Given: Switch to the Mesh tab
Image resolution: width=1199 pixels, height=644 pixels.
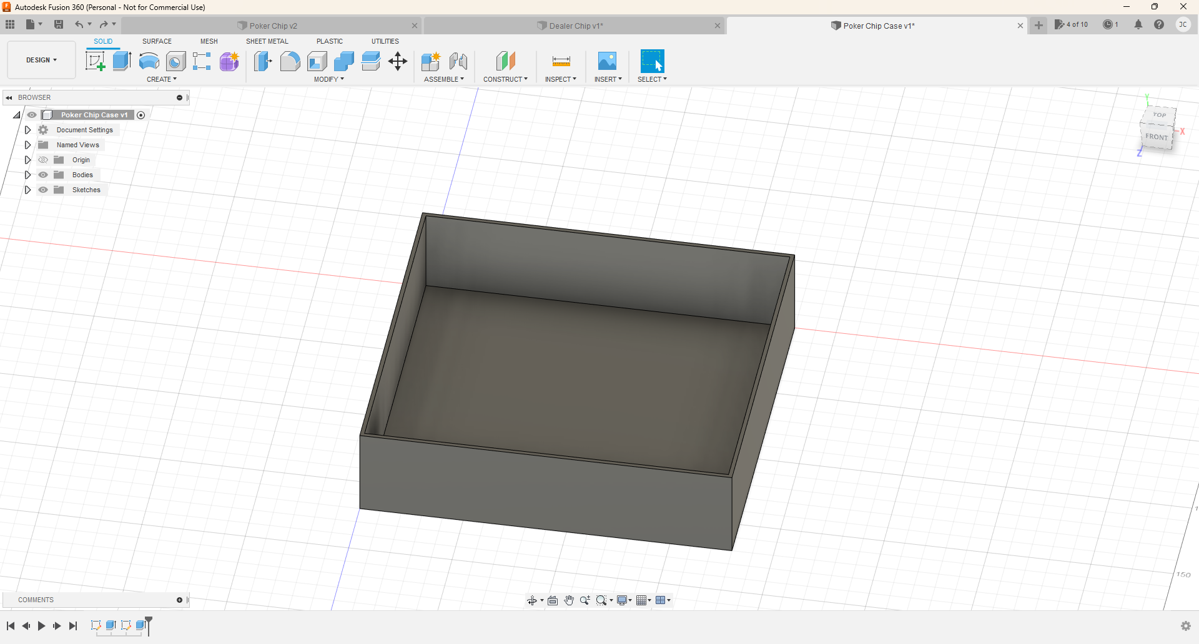Looking at the screenshot, I should point(209,41).
